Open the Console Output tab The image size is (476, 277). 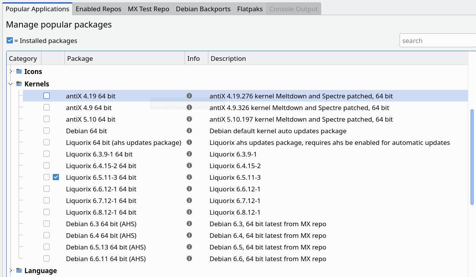294,9
